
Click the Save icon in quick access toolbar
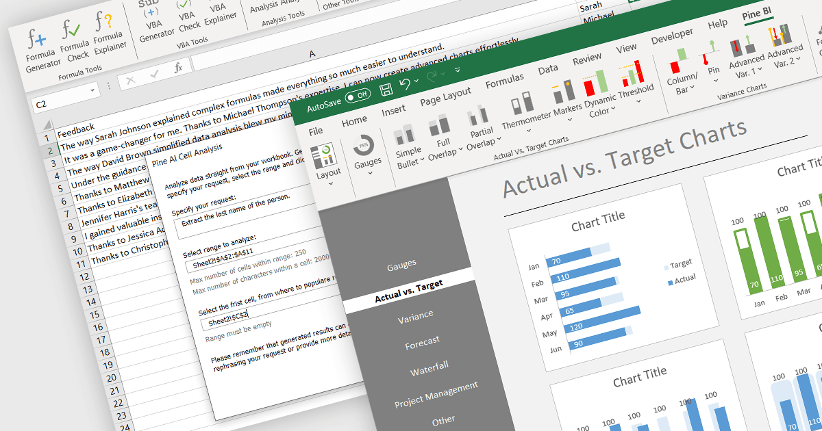click(x=386, y=89)
